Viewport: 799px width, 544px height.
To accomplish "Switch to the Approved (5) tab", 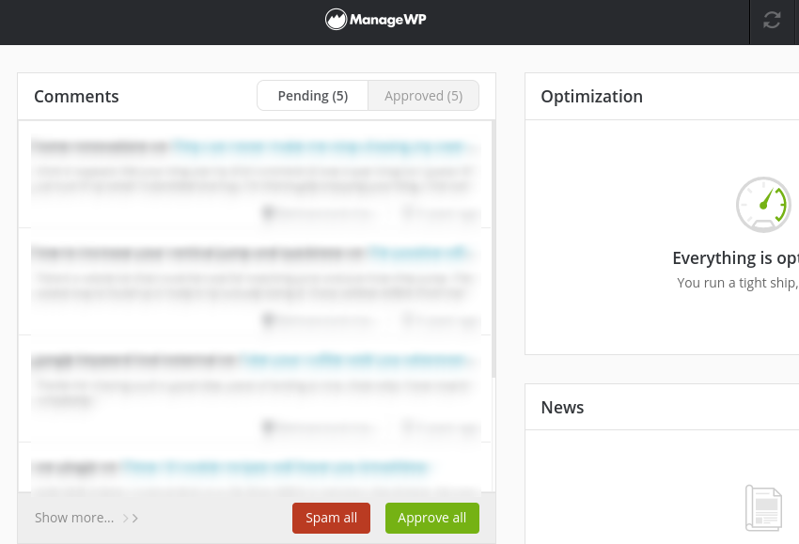I will [423, 96].
